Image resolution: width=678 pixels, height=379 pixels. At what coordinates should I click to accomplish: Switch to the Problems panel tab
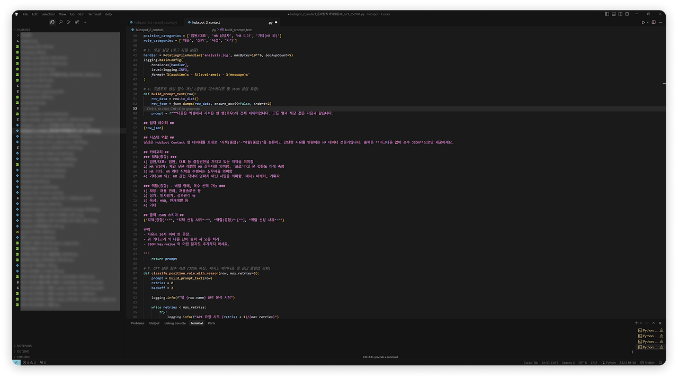tap(138, 323)
